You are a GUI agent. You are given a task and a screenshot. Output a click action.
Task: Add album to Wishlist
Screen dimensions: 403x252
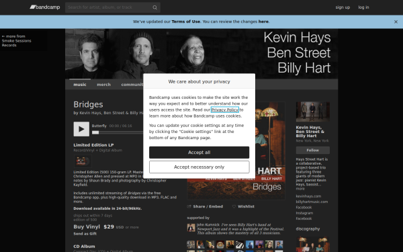(243, 206)
